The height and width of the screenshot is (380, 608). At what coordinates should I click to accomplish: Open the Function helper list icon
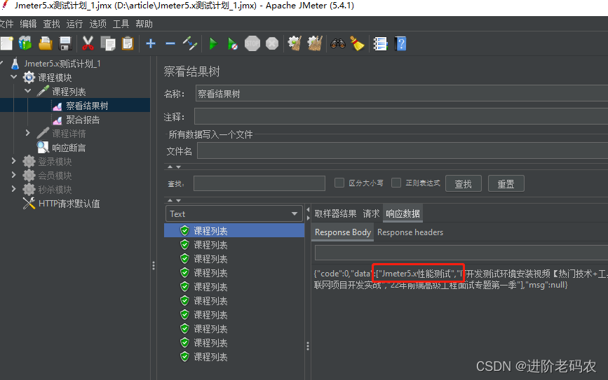click(380, 43)
